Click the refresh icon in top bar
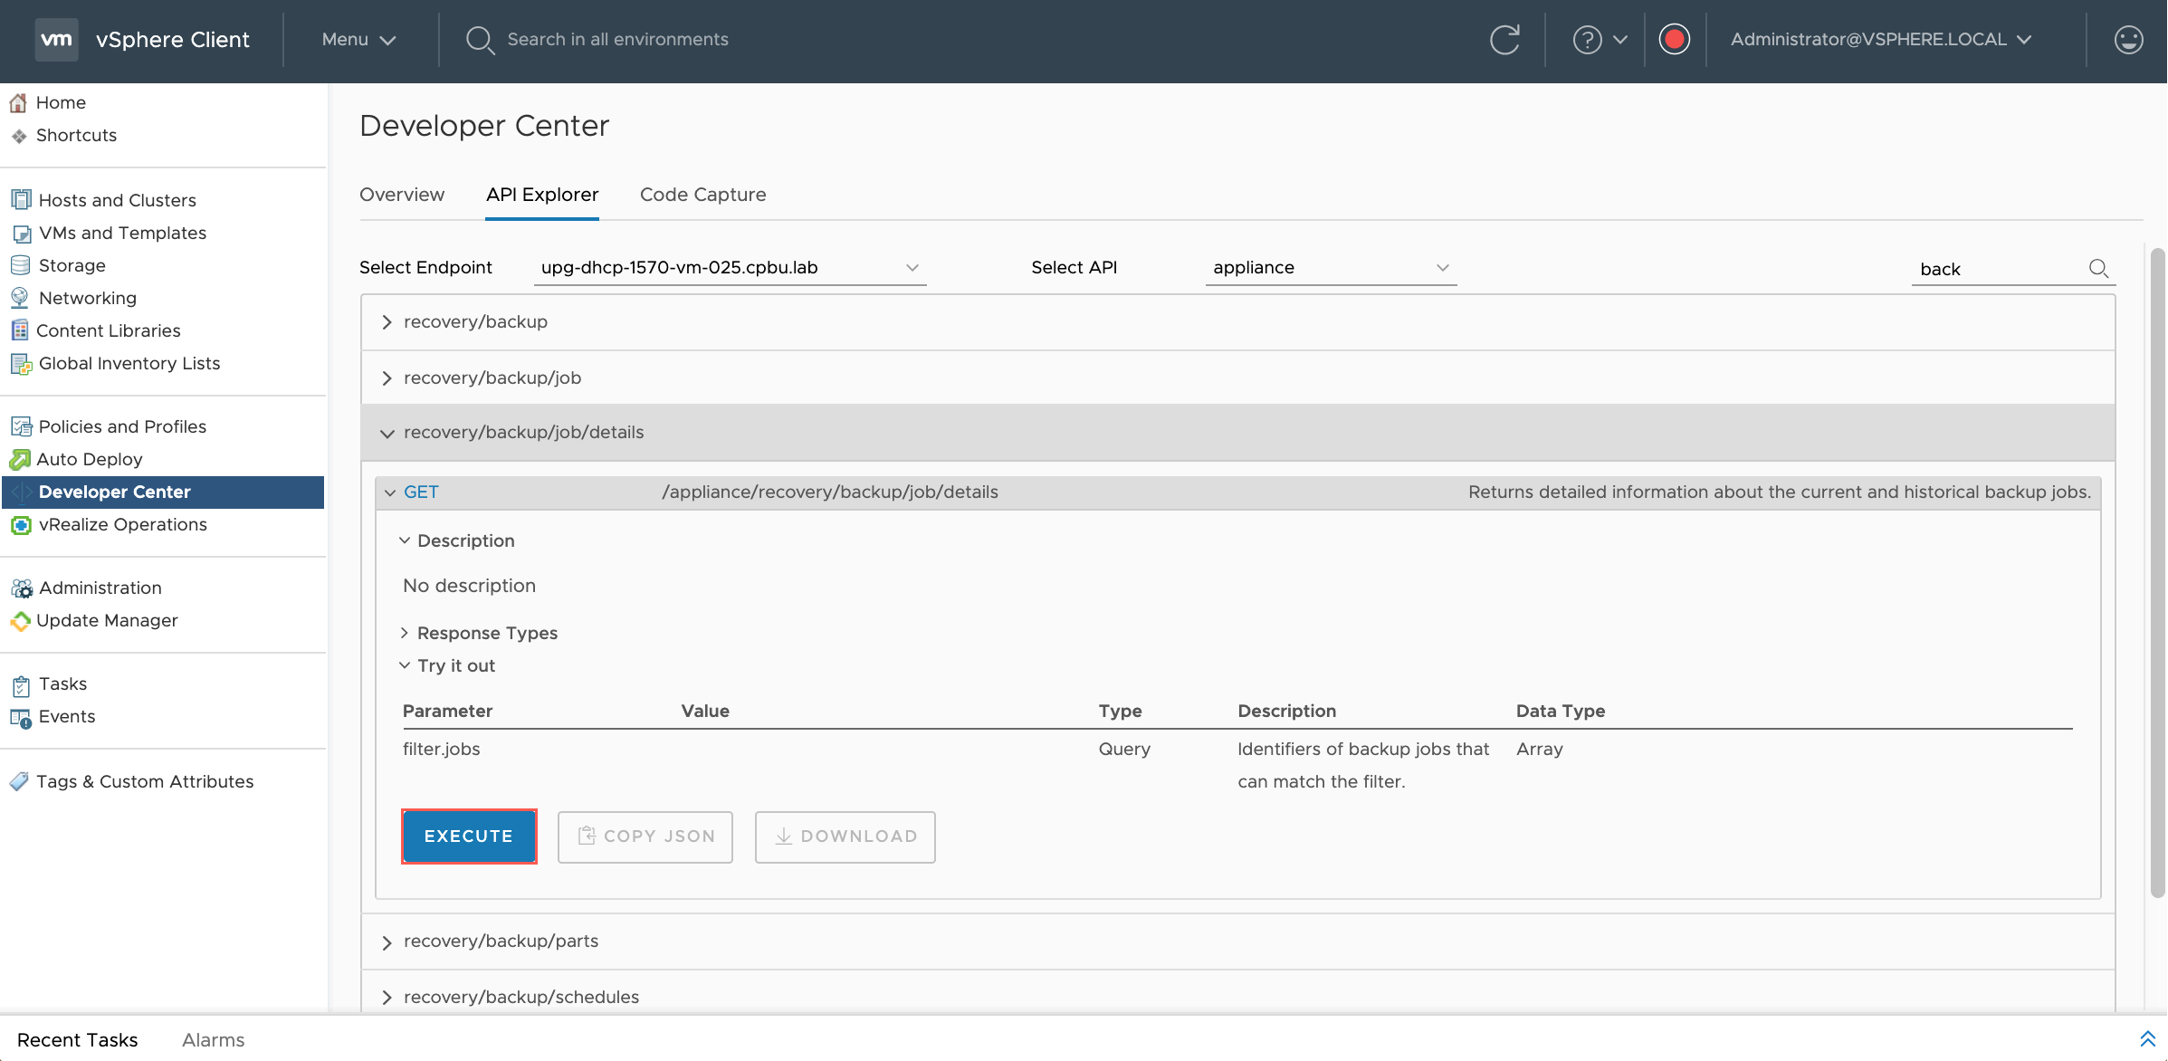 tap(1504, 40)
